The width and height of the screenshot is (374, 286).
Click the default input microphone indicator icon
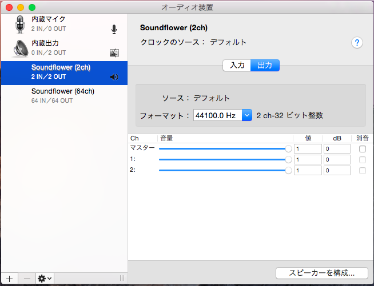click(114, 29)
